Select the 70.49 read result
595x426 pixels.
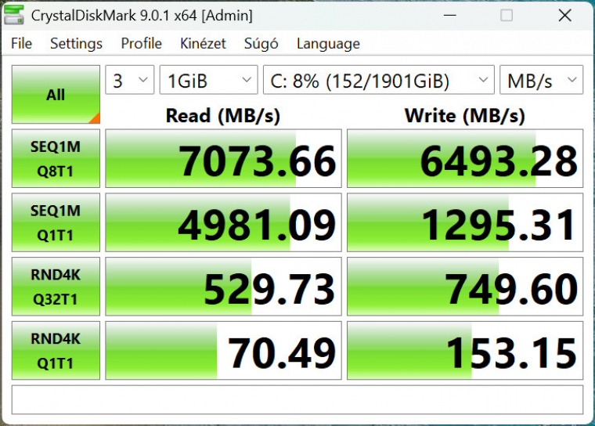(x=223, y=351)
